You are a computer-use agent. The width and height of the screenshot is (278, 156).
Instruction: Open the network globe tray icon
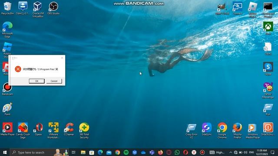click(x=235, y=152)
